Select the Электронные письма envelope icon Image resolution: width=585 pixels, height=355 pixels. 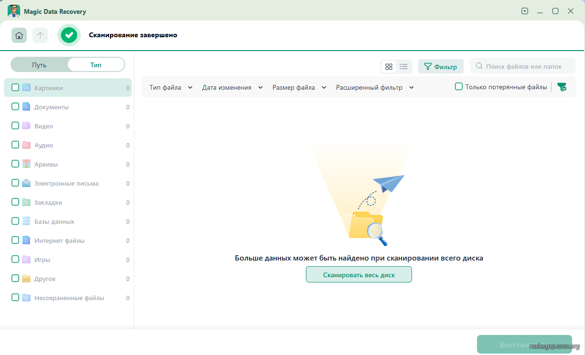26,183
